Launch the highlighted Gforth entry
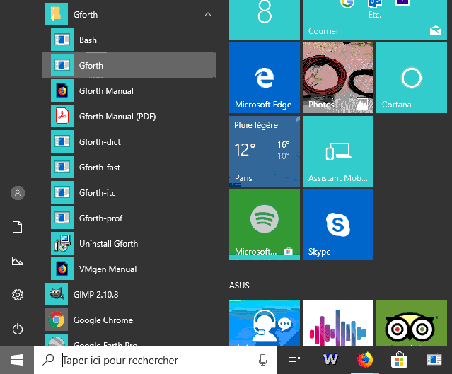Image resolution: width=452 pixels, height=374 pixels. coord(129,65)
